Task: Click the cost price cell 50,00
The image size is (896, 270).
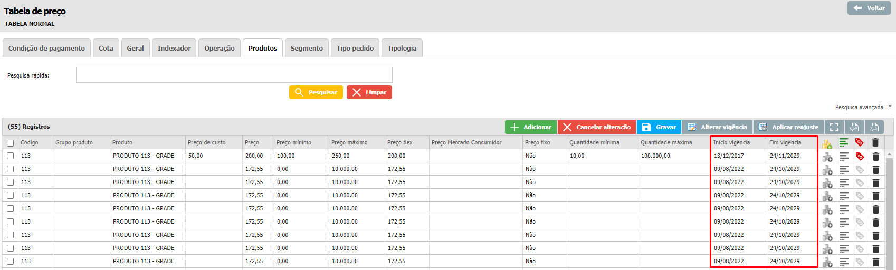Action: [214, 156]
